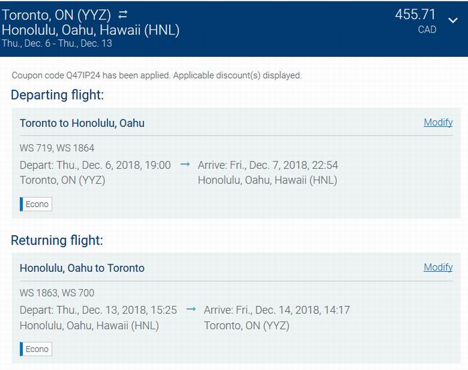
Task: Click the CAD currency label
Action: [x=427, y=29]
